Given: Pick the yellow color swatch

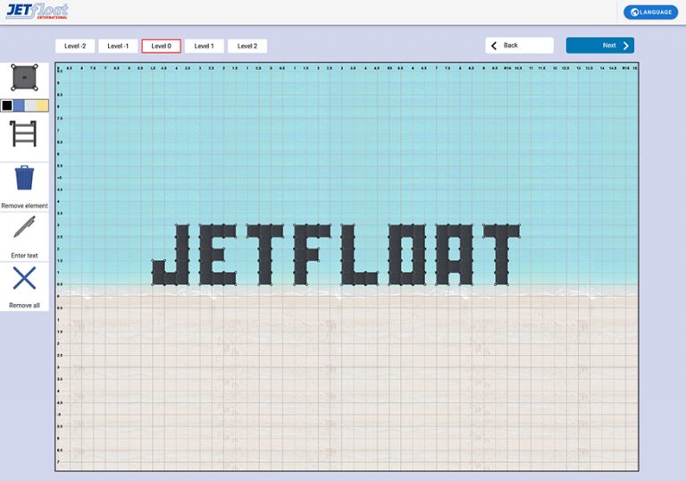Looking at the screenshot, I should click(43, 105).
